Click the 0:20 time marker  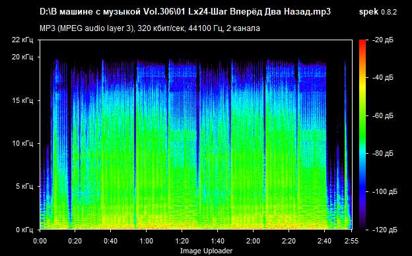(x=75, y=241)
